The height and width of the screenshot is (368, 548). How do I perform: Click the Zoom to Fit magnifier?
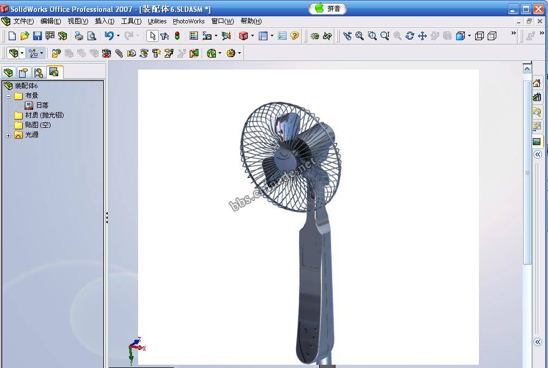[359, 36]
